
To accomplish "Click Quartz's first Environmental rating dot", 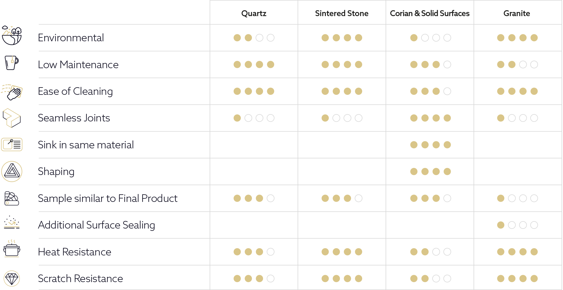I will pos(237,38).
